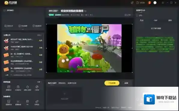The height and width of the screenshot is (111, 179).
Task: Click the stream title 欢迎来到我的直播间
Action: pos(72,11)
